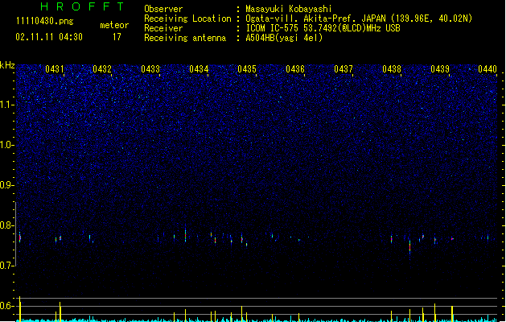Screen dimensions: 506x322
Task: Click the 0431 time marker
Action: 55,69
